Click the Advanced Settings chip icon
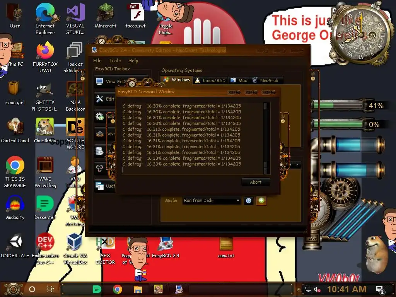Viewport: 396px width, 297px height. pyautogui.click(x=99, y=133)
